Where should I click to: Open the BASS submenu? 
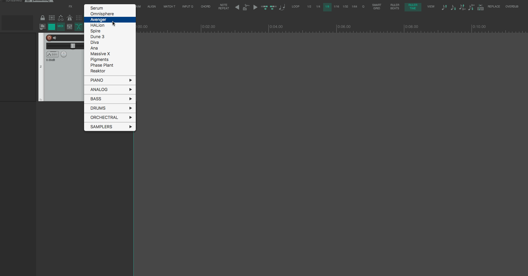110,99
